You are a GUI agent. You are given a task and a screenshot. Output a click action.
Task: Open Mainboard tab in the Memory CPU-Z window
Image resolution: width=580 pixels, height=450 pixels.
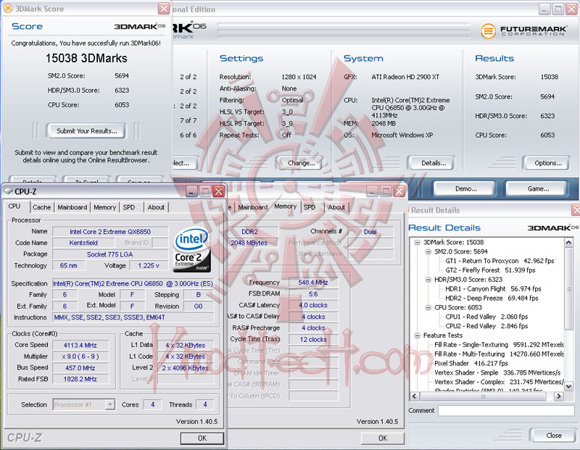(x=252, y=207)
